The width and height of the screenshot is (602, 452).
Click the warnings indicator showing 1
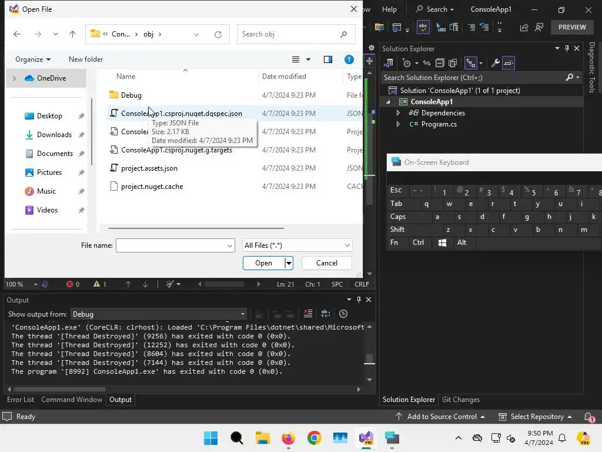click(x=100, y=284)
